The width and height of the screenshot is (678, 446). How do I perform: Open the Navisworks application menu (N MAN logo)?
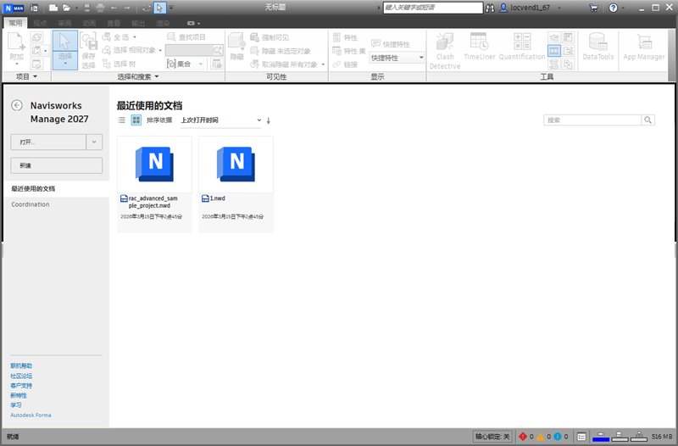coord(14,8)
